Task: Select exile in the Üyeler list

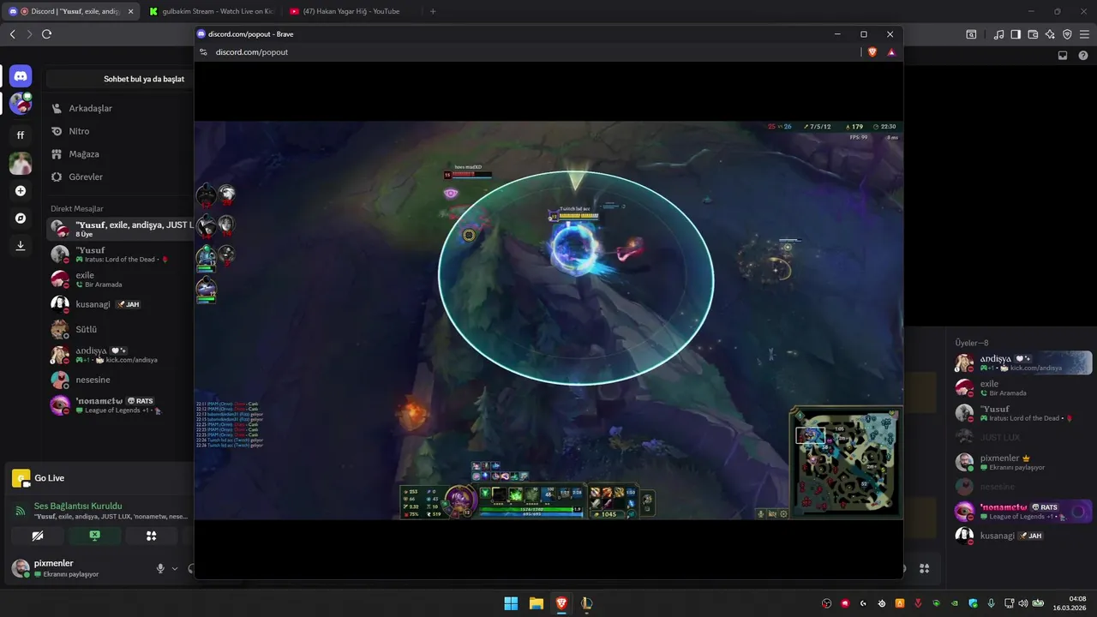Action: coord(1022,388)
